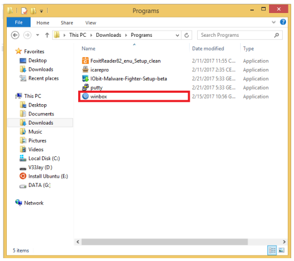Open Explorer Help question mark icon

[x=283, y=22]
